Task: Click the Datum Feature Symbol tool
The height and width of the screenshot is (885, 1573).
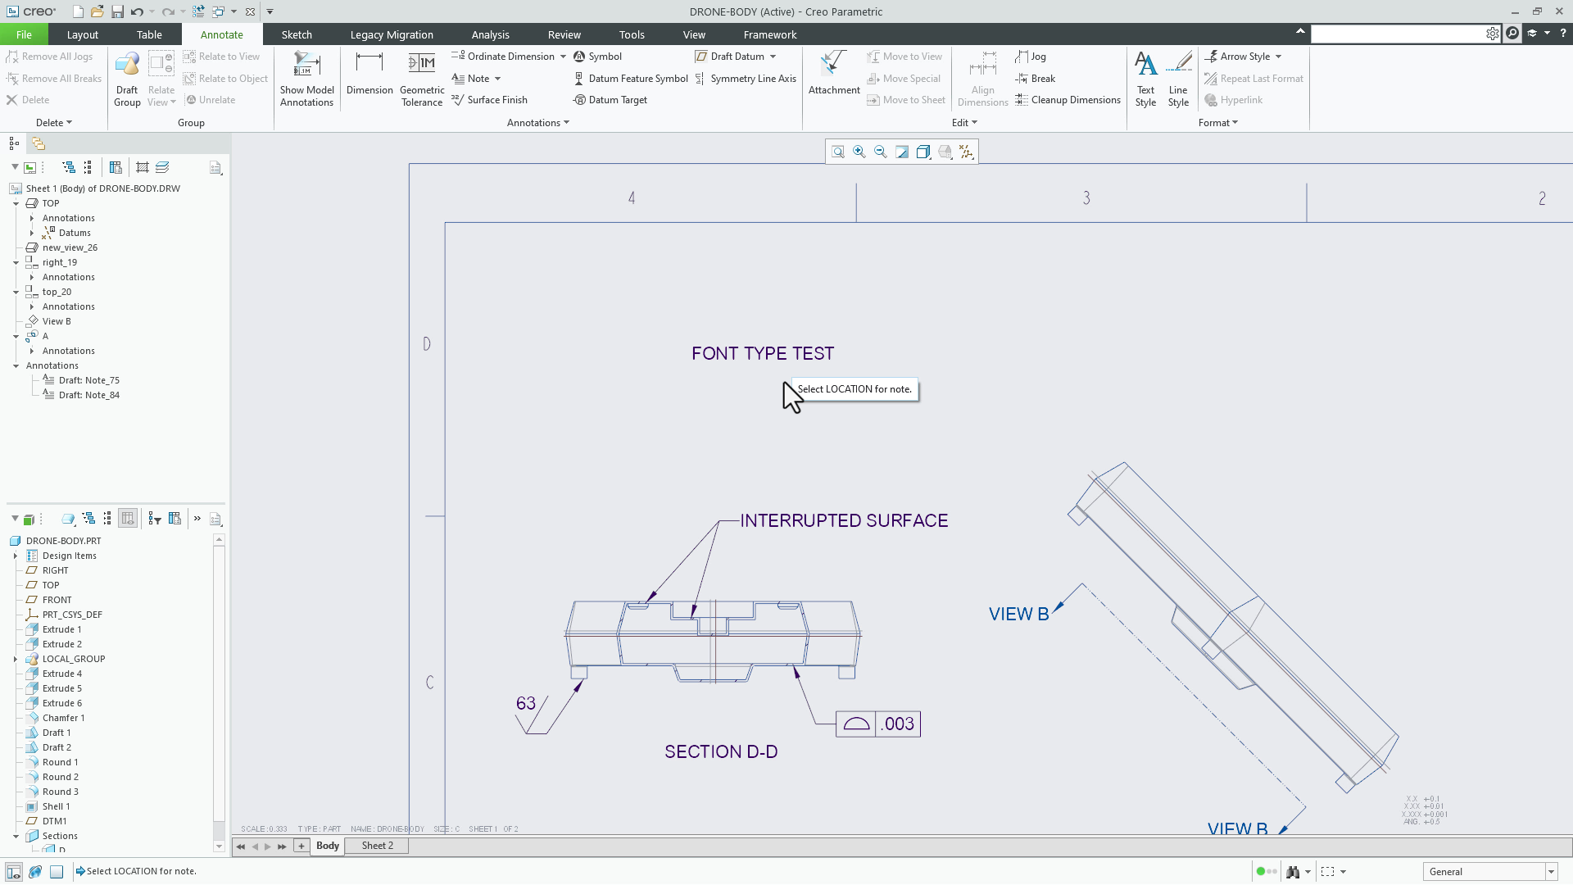Action: pos(631,79)
